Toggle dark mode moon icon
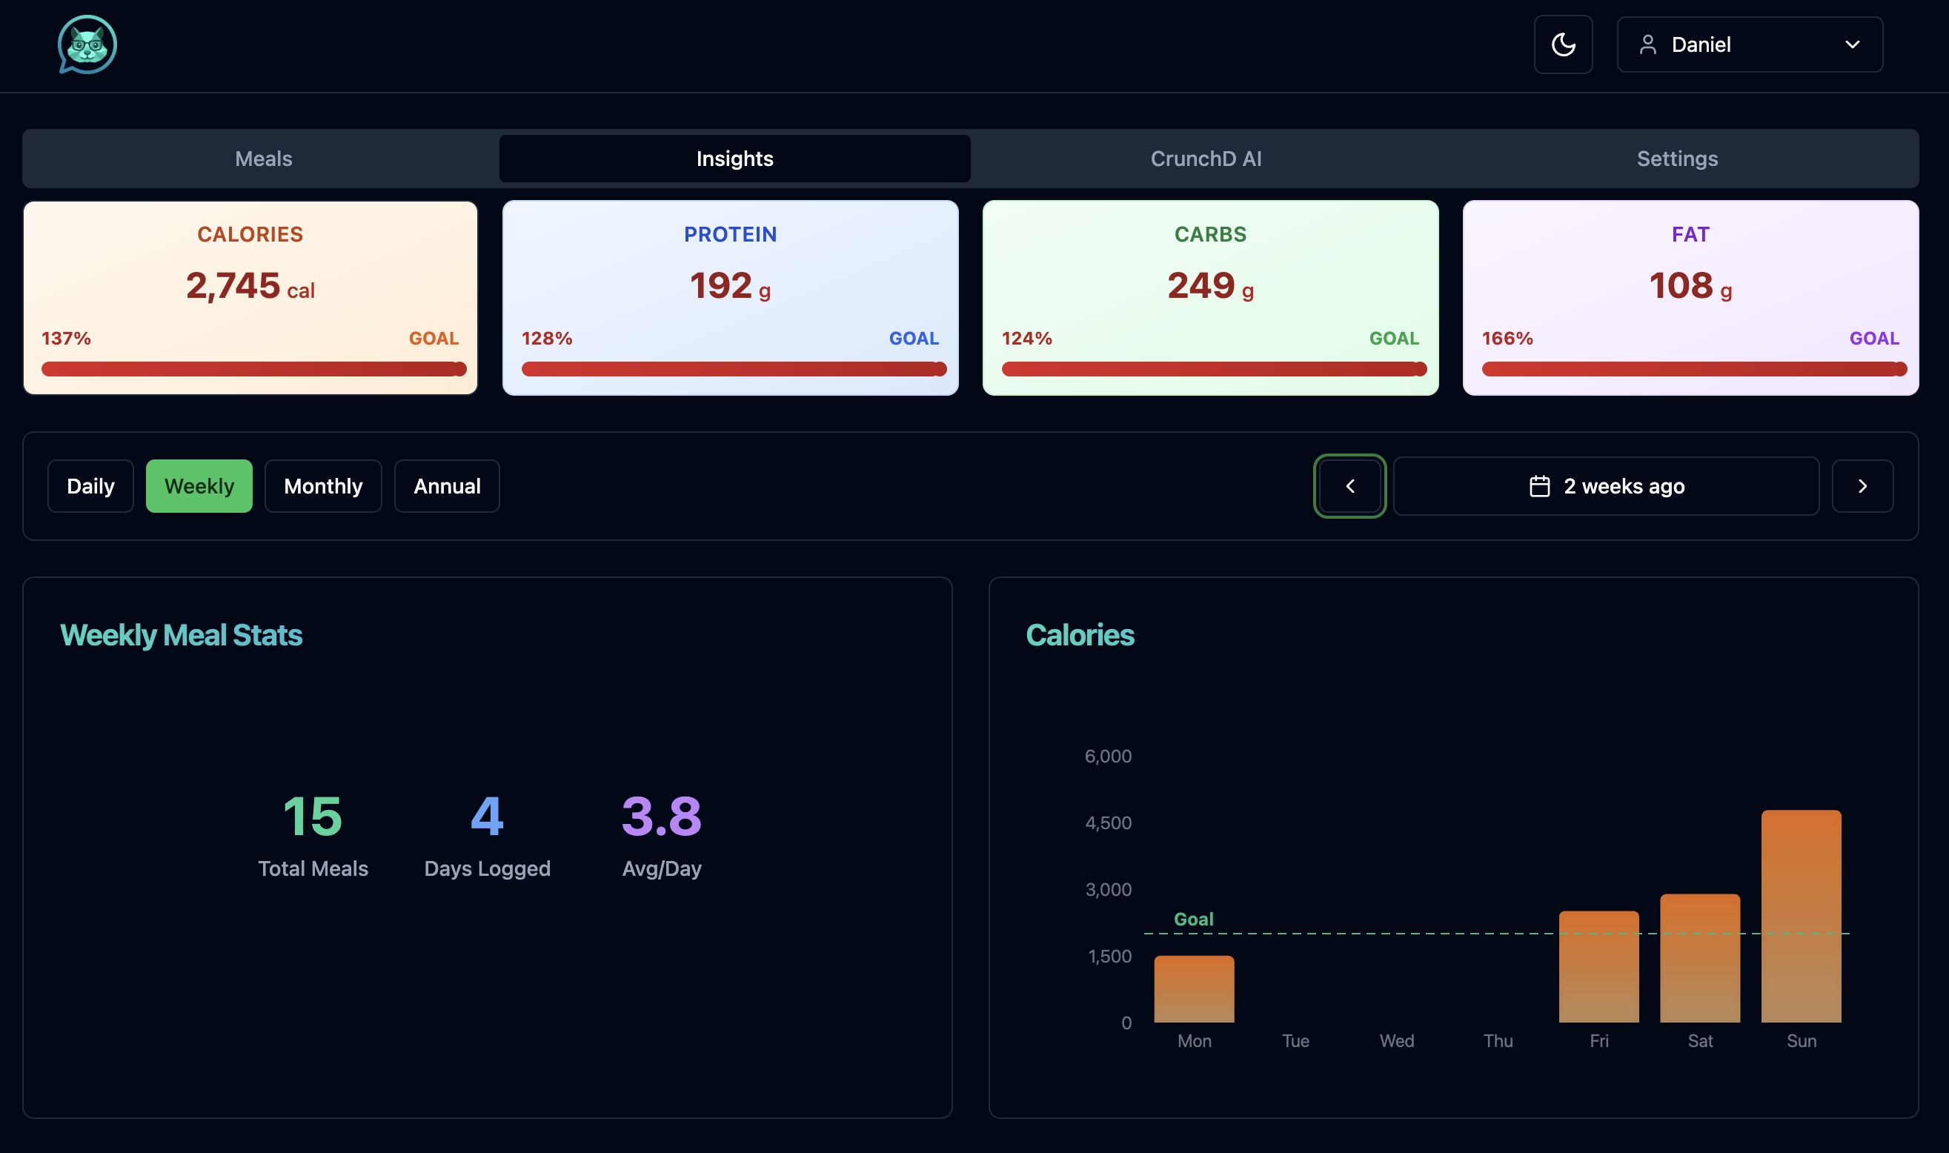Image resolution: width=1949 pixels, height=1153 pixels. point(1562,44)
